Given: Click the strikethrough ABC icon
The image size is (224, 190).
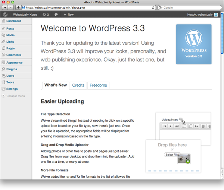Looking at the screenshot, I should (177, 126).
